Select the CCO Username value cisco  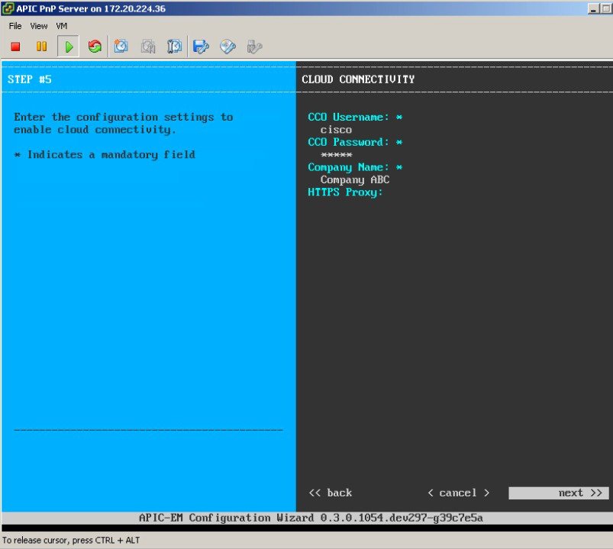pyautogui.click(x=336, y=130)
